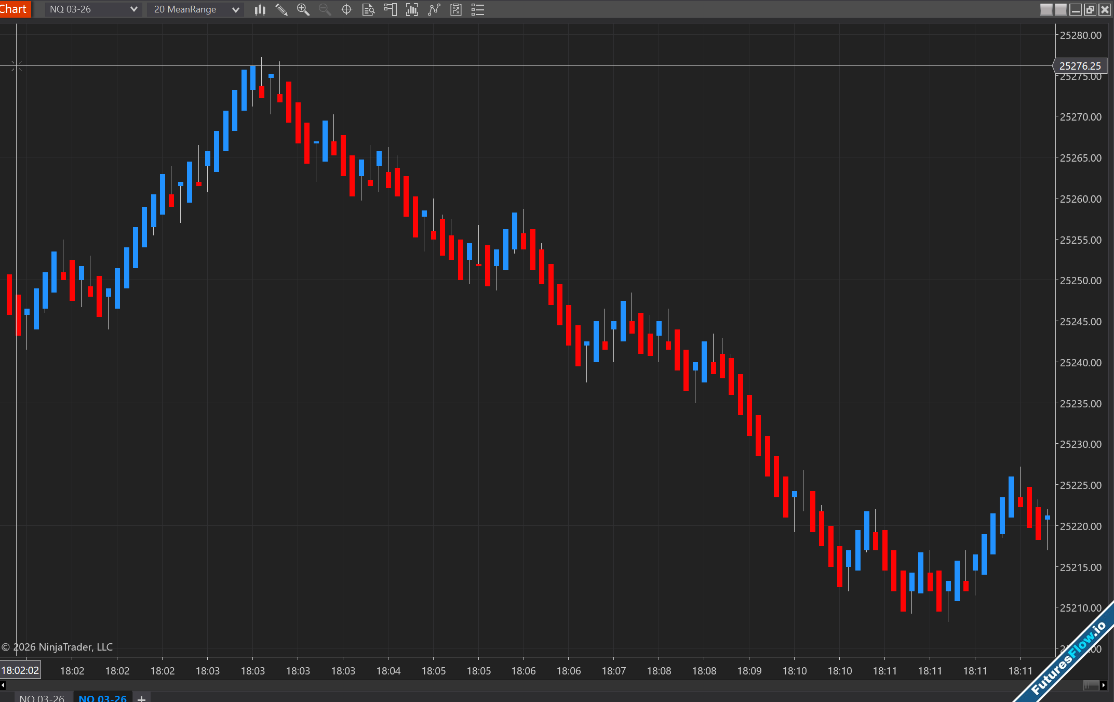Click the 25276.25 price marker label
1114x702 pixels.
(1080, 66)
